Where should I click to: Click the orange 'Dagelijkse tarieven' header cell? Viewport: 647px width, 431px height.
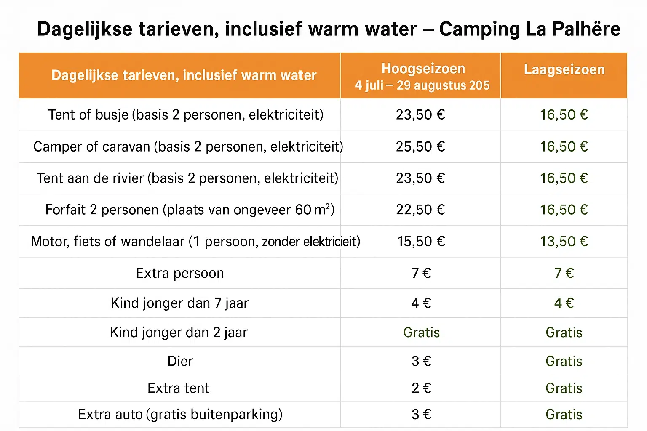pos(184,75)
